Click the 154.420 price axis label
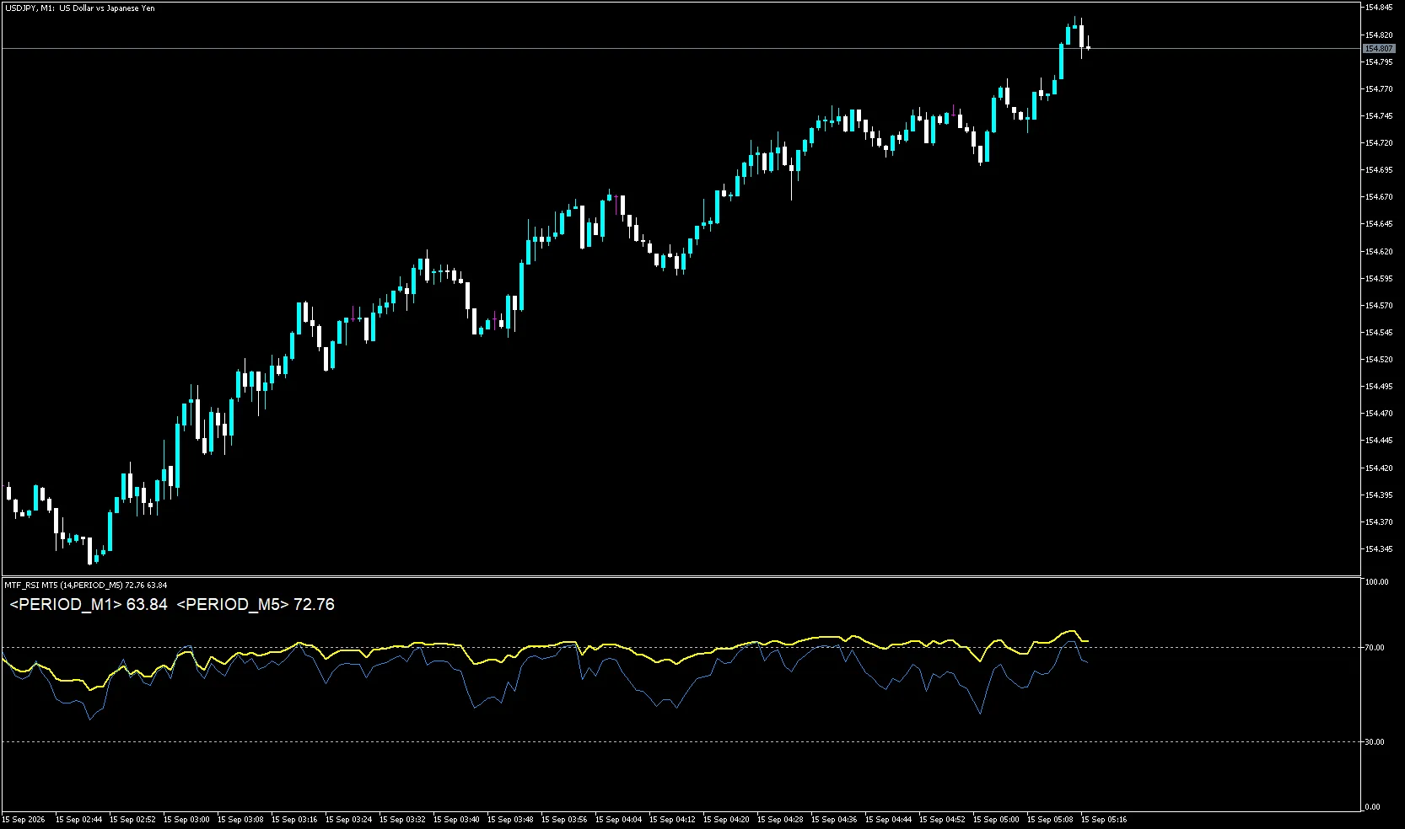 point(1379,468)
